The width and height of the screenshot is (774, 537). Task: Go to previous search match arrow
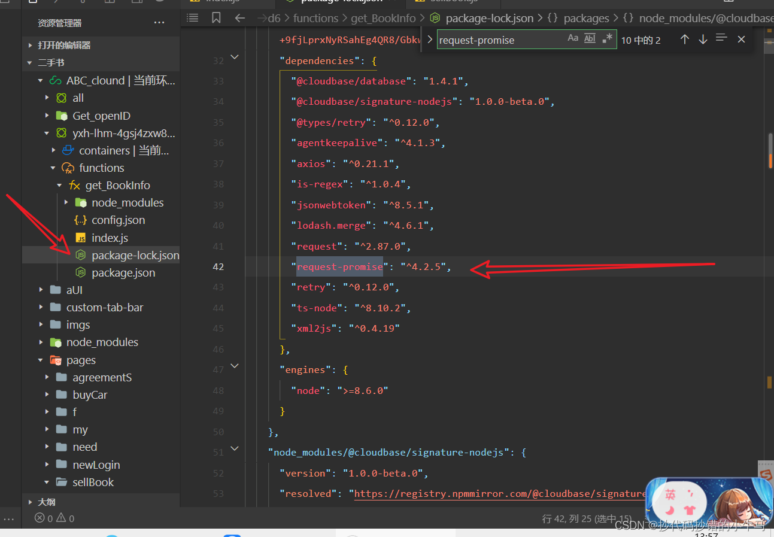(x=685, y=40)
